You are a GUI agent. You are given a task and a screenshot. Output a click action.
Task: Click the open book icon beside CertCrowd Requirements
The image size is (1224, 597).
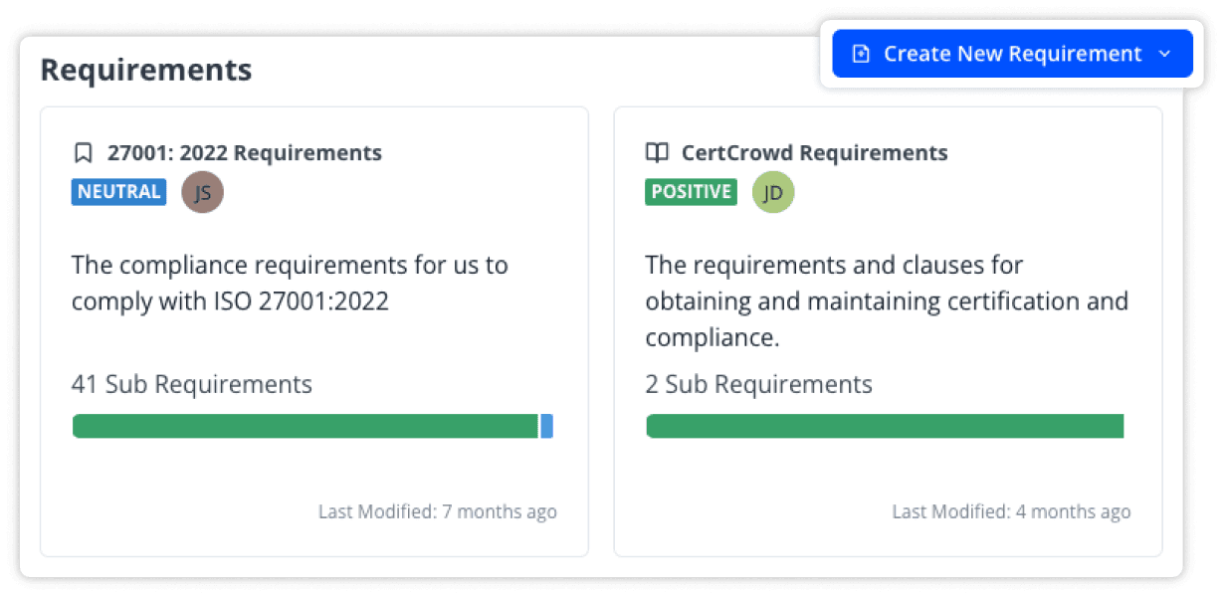click(x=657, y=152)
